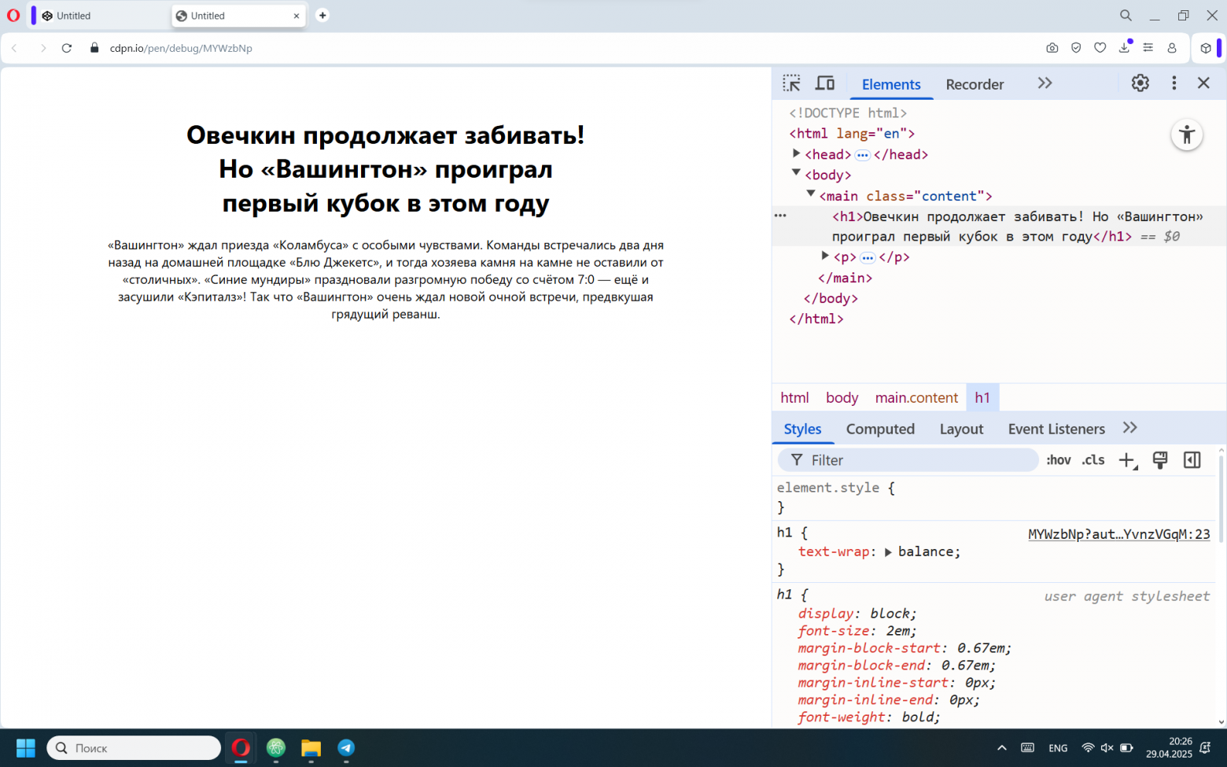Image resolution: width=1227 pixels, height=767 pixels.
Task: Activate the inspect element picker in DevTools
Action: (791, 83)
